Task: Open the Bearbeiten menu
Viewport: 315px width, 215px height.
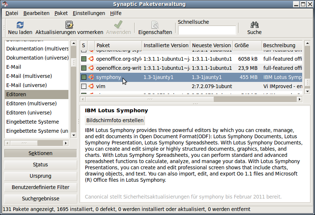Action: pos(36,13)
